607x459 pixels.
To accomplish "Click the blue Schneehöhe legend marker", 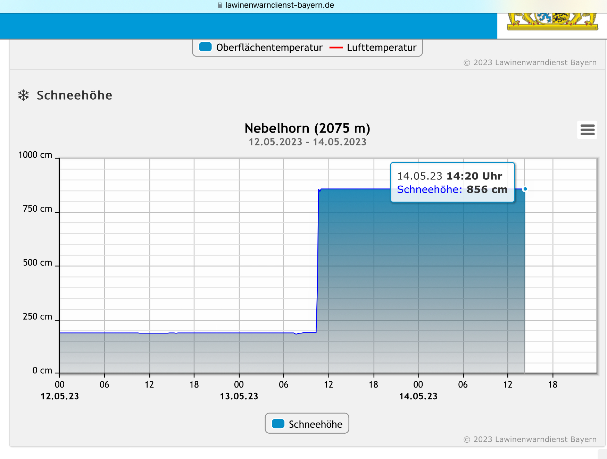I will 278,424.
